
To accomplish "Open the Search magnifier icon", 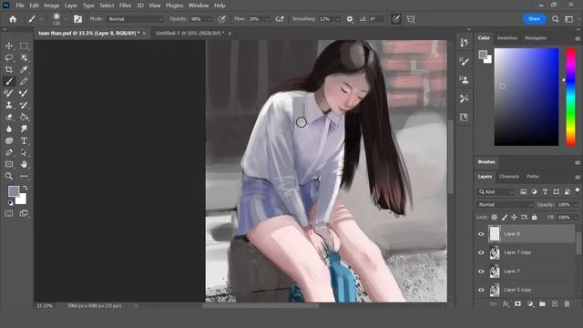I will (555, 19).
